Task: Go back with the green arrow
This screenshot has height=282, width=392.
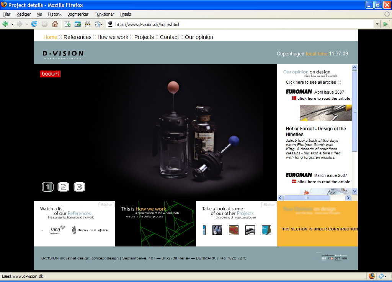Action: click(5, 24)
